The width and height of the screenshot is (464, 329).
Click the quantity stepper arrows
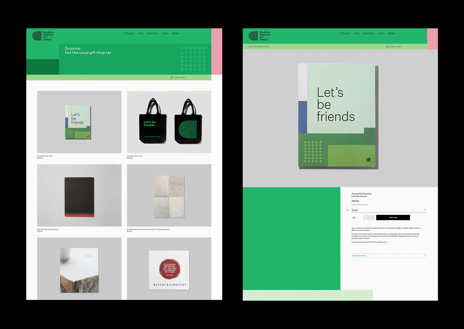pyautogui.click(x=373, y=217)
